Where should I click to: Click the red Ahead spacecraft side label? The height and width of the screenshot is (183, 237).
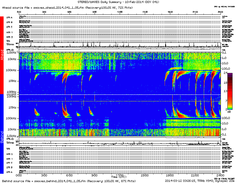tap(2, 55)
